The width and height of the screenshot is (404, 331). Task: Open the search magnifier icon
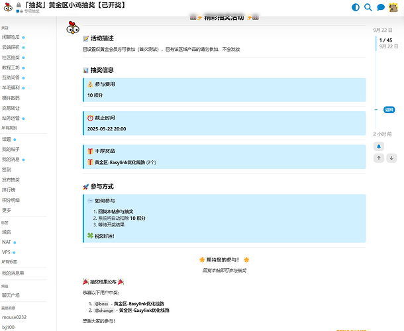(x=368, y=7)
